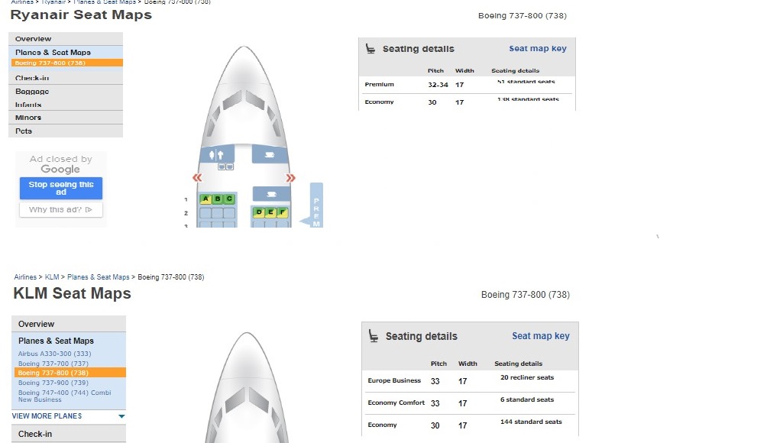Open the KLM Planes & Seat Maps section
This screenshot has height=443, width=783.
[x=56, y=341]
